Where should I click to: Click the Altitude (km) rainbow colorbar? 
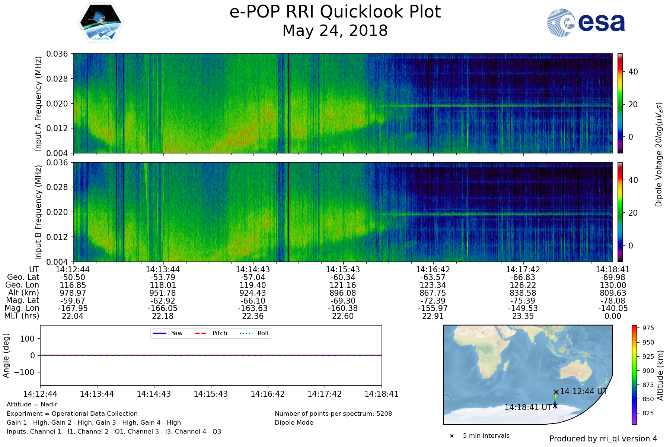[634, 375]
